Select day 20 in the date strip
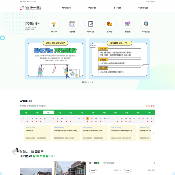Screen dimensions: 175x175 pyautogui.click(x=105, y=119)
